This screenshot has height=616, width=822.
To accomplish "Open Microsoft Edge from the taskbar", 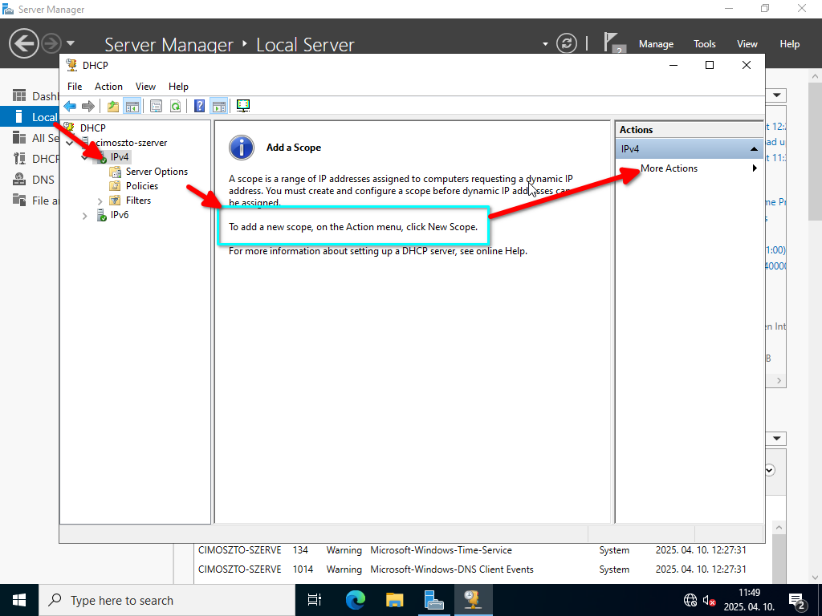I will coord(355,600).
